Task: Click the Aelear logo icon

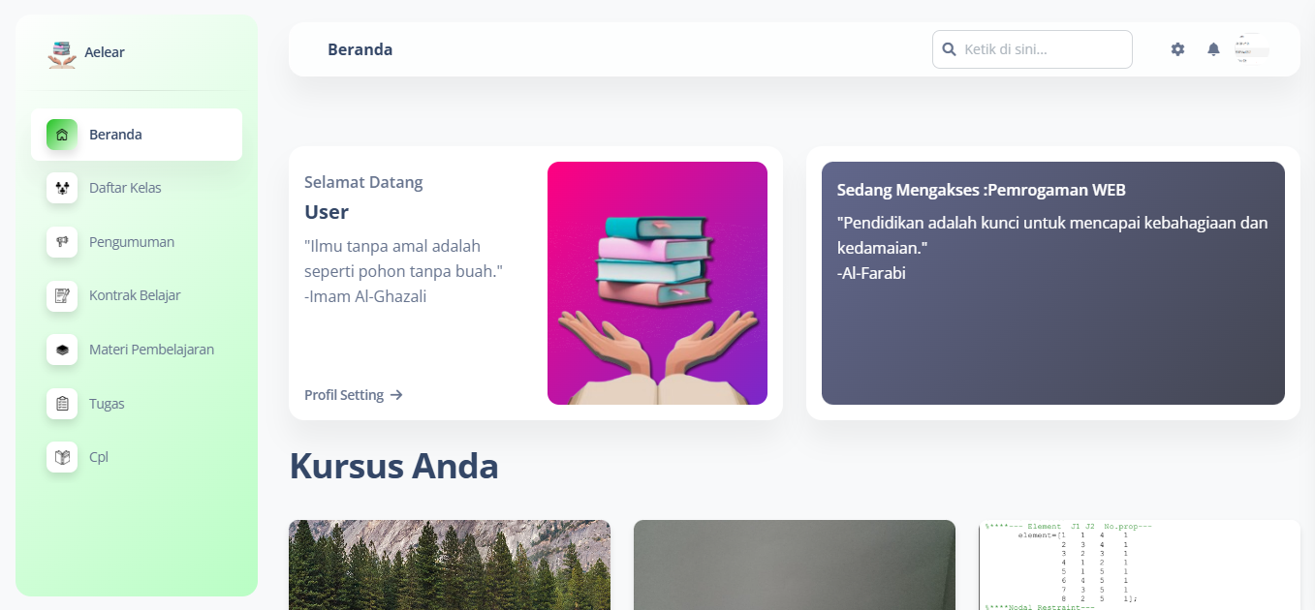Action: click(x=62, y=53)
